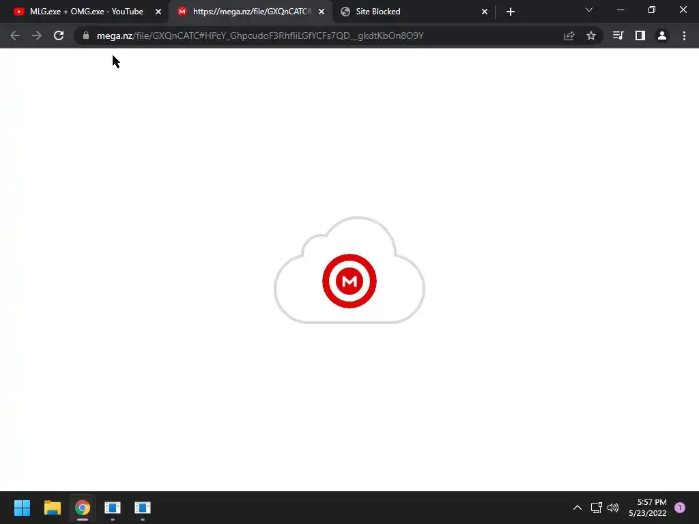Show hidden system tray icons
The image size is (699, 524).
[577, 508]
